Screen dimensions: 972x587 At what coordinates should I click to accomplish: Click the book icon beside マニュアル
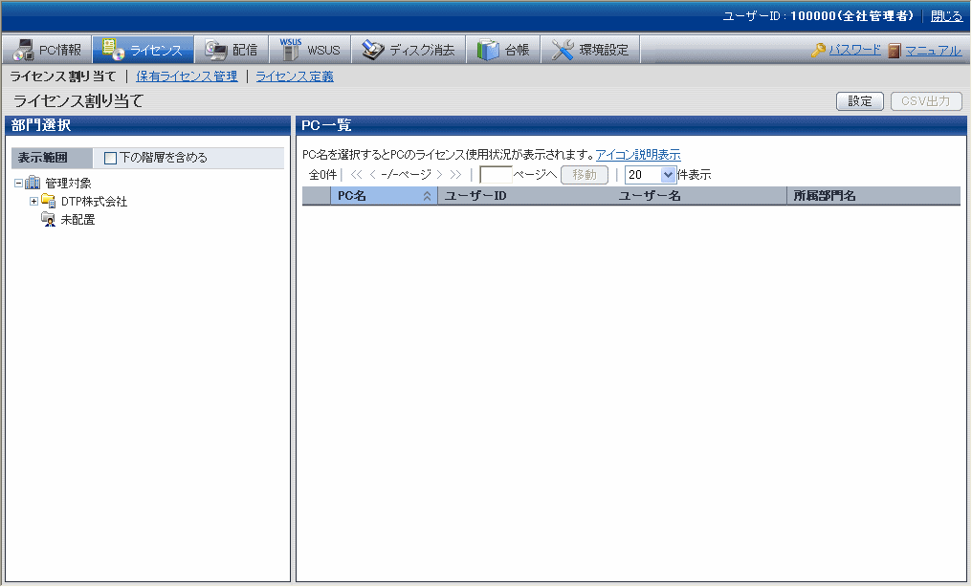click(894, 51)
